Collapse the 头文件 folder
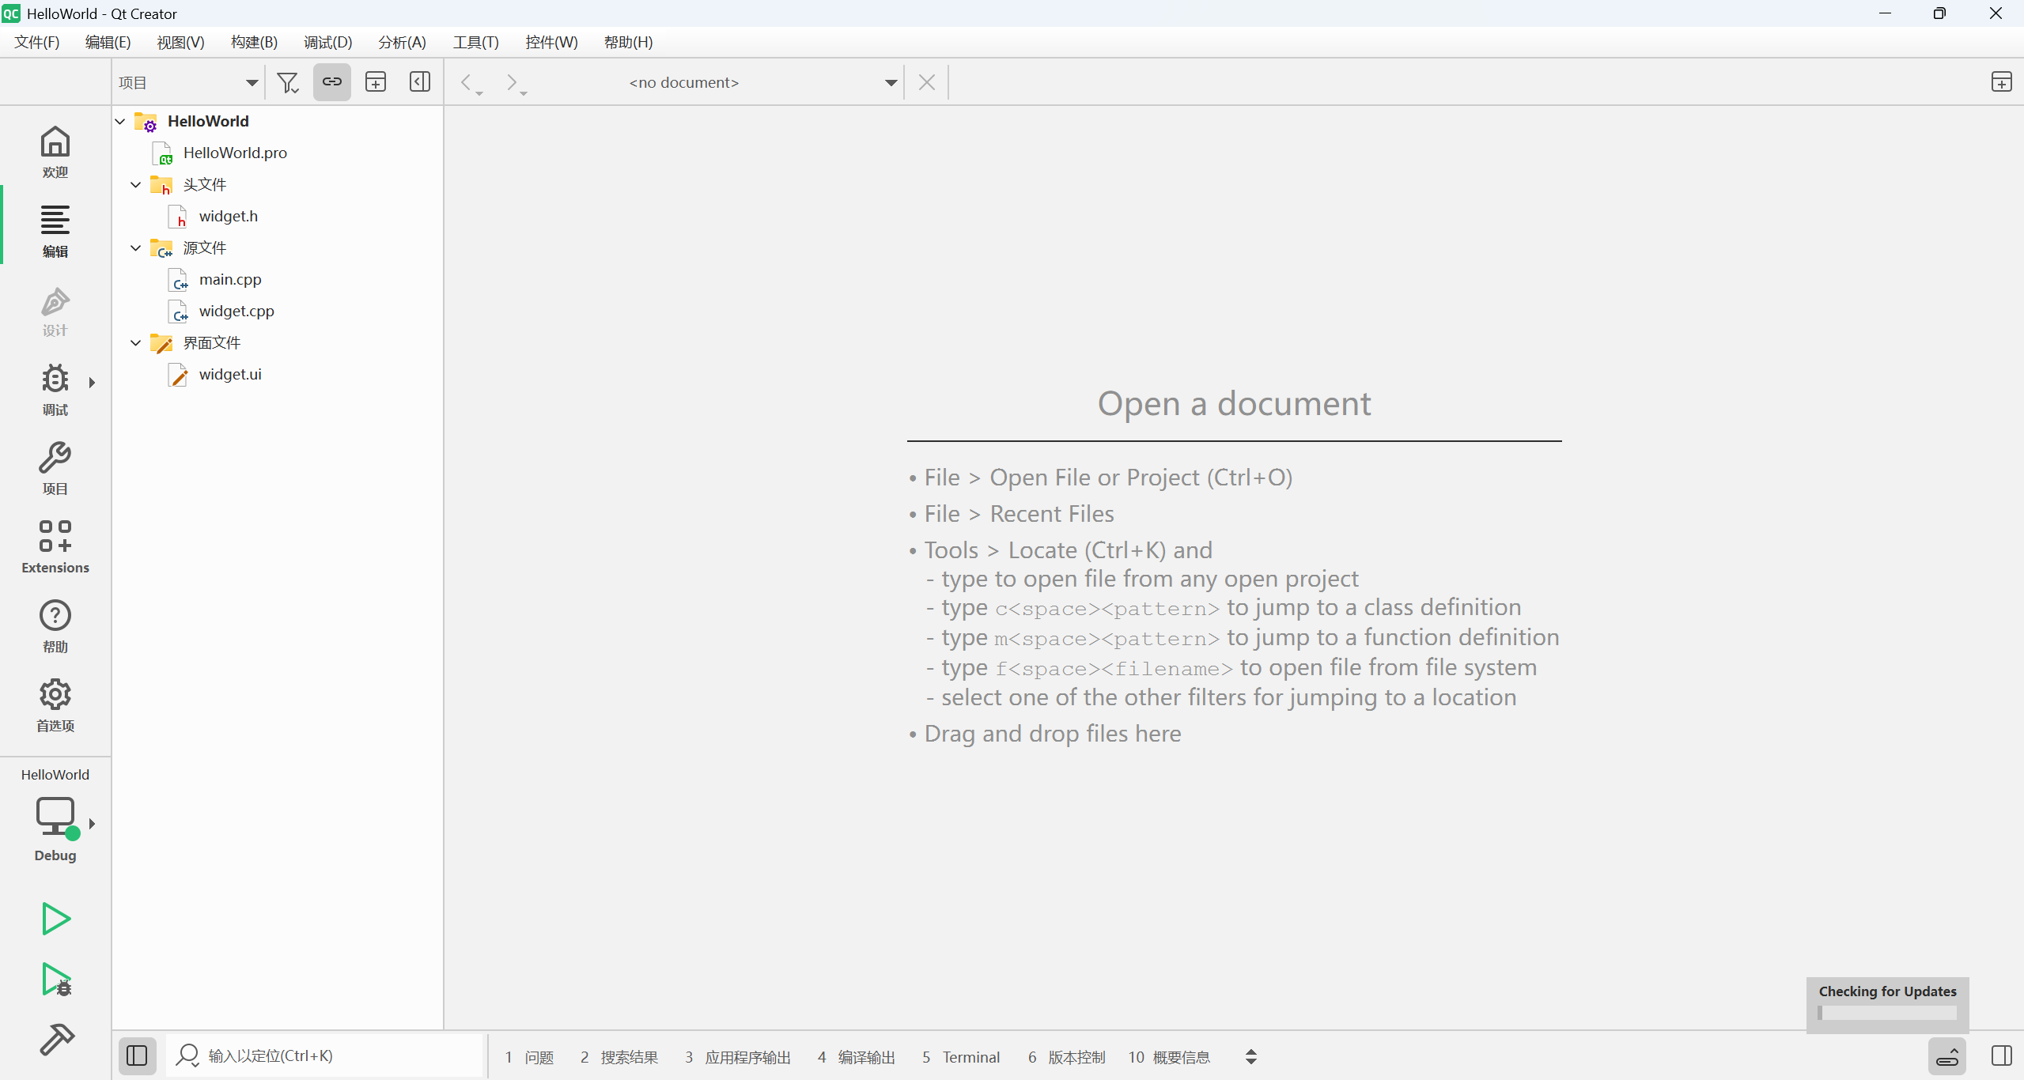The width and height of the screenshot is (2024, 1080). point(136,185)
